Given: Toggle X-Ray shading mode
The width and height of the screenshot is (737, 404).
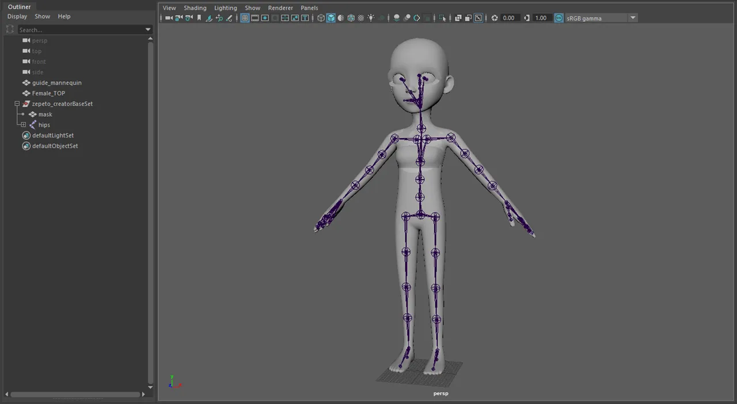Looking at the screenshot, I should tap(360, 18).
